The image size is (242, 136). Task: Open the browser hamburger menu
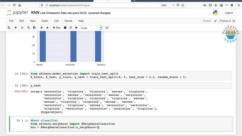(239, 5)
